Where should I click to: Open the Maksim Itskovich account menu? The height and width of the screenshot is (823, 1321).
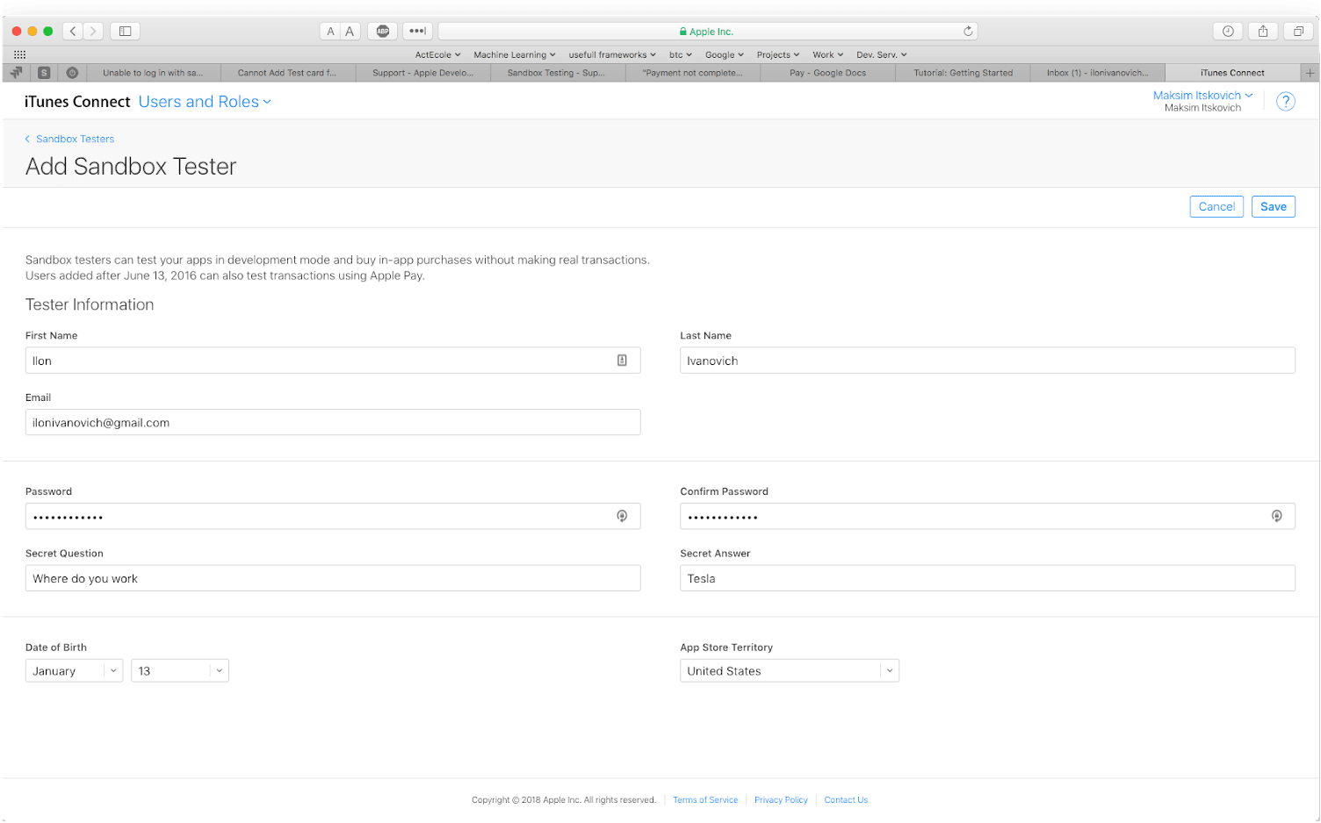(1202, 96)
